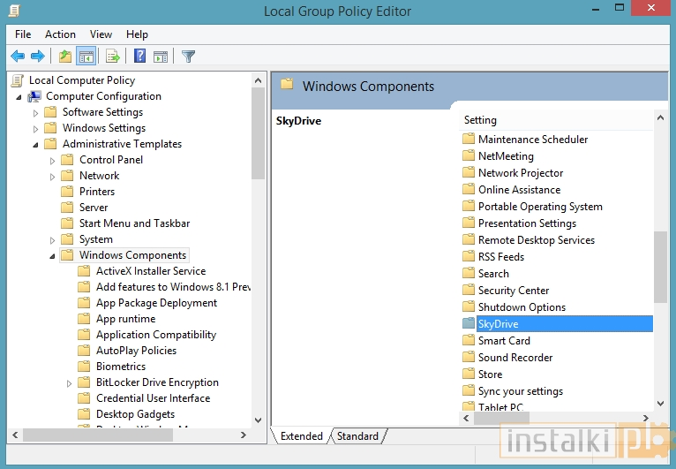The height and width of the screenshot is (469, 676).
Task: Open the File menu
Action: coord(23,34)
